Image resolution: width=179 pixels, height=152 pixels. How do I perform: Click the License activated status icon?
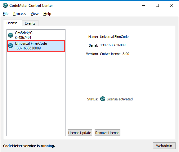(103, 99)
